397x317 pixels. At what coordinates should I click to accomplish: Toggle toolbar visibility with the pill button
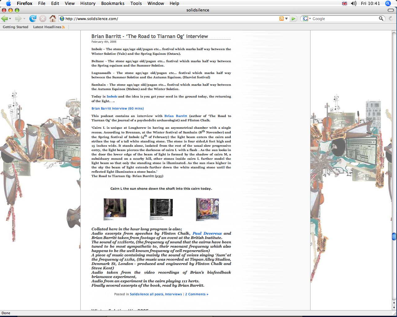pos(391,10)
